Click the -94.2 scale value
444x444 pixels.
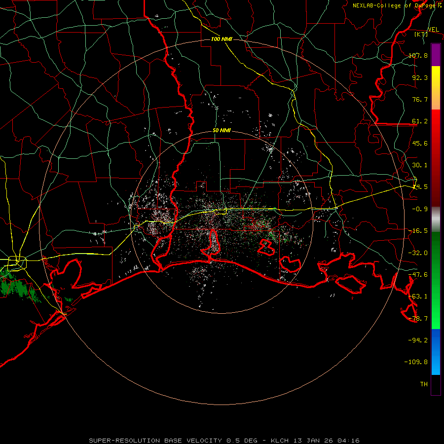[418, 340]
